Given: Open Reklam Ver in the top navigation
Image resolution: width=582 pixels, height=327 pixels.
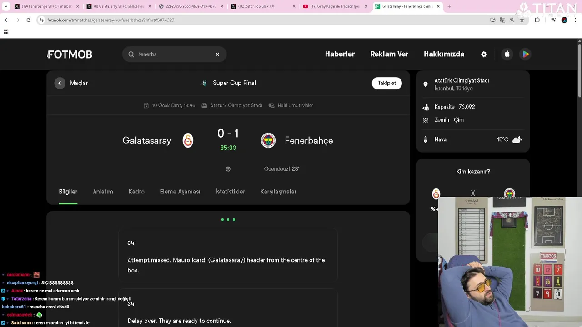Looking at the screenshot, I should (389, 54).
